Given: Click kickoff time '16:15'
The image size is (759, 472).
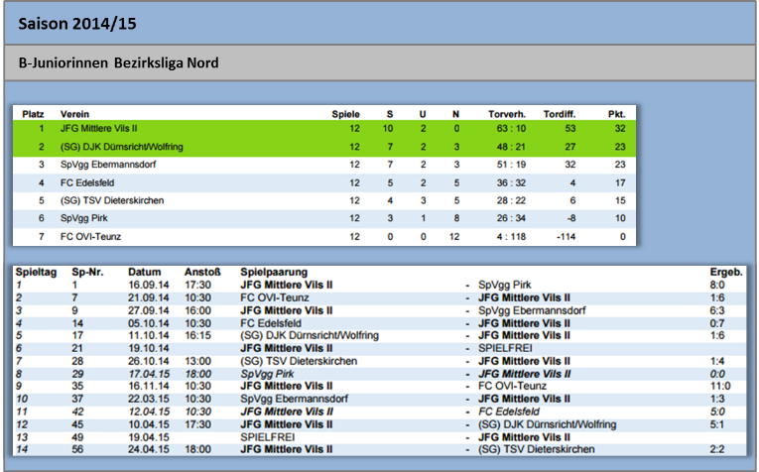Looking at the screenshot, I should (197, 335).
